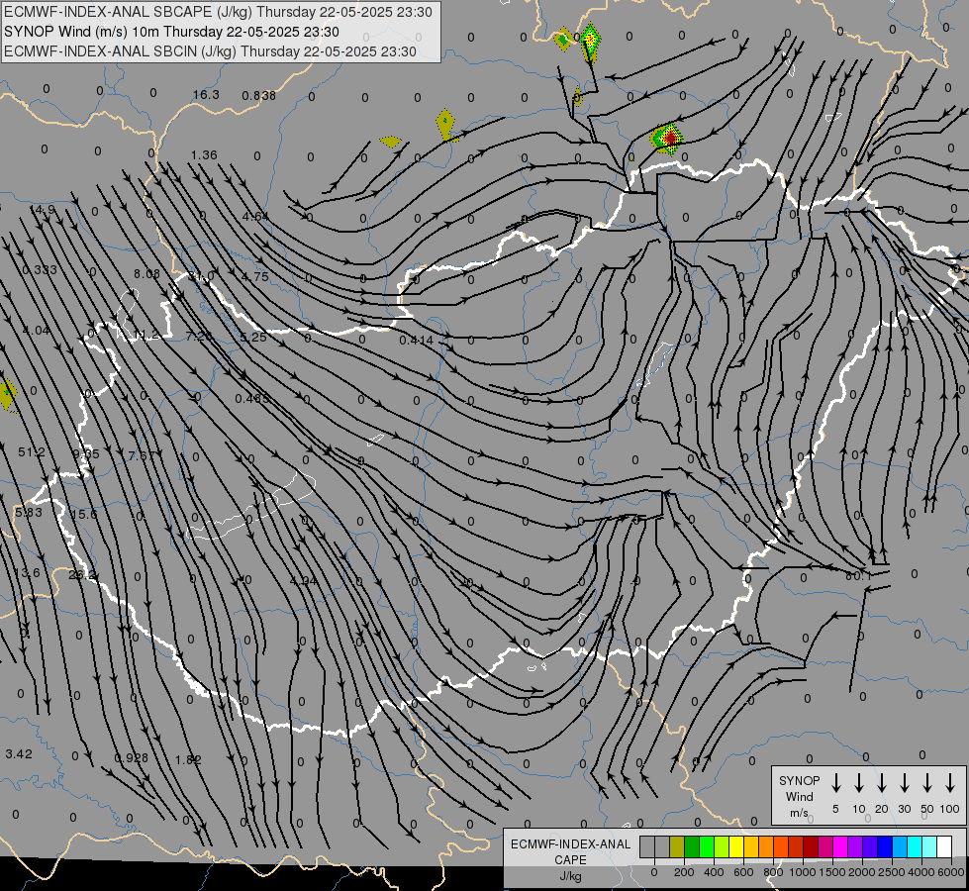Screen dimensions: 969x891
Task: Click the 5.25 value on the map
Action: [x=253, y=337]
